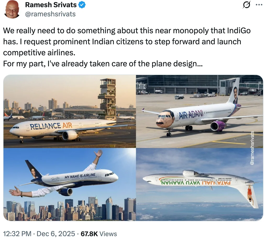268x242 pixels.
Task: Open Ramesh Srivats' profile avatar photo
Action: (12, 9)
